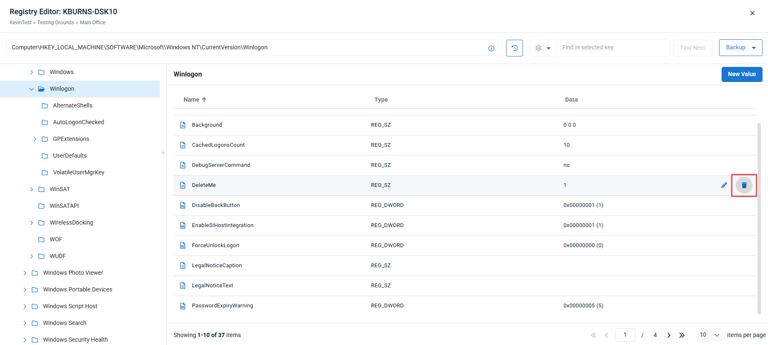This screenshot has height=345, width=768.
Task: Select the ForceUnlockLogon value row
Action: pyautogui.click(x=215, y=245)
